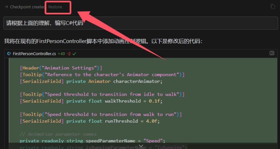The image size is (280, 149).
Task: Click the C# prompt message input box
Action: point(140,23)
